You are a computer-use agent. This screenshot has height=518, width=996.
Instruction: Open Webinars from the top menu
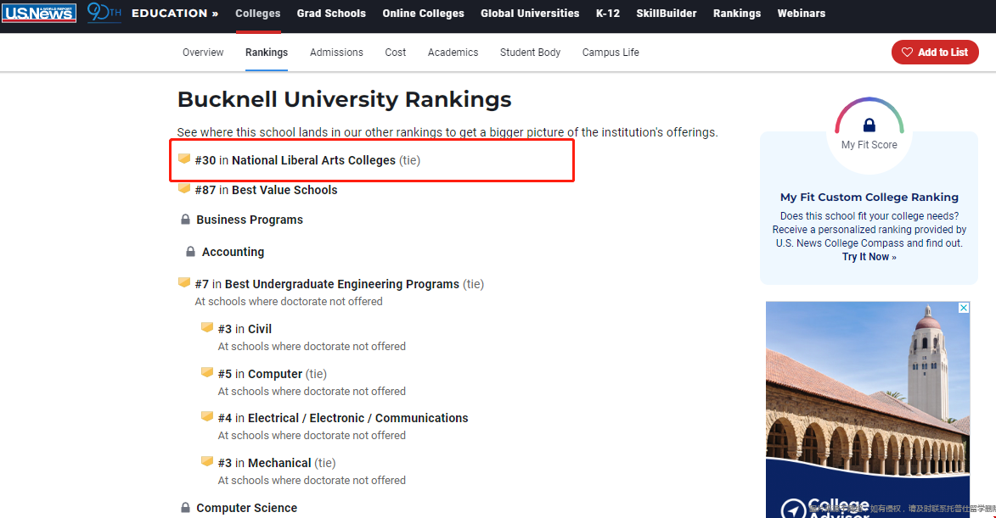(x=802, y=14)
